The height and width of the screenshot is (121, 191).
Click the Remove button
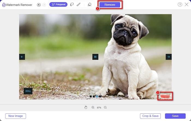[110, 5]
